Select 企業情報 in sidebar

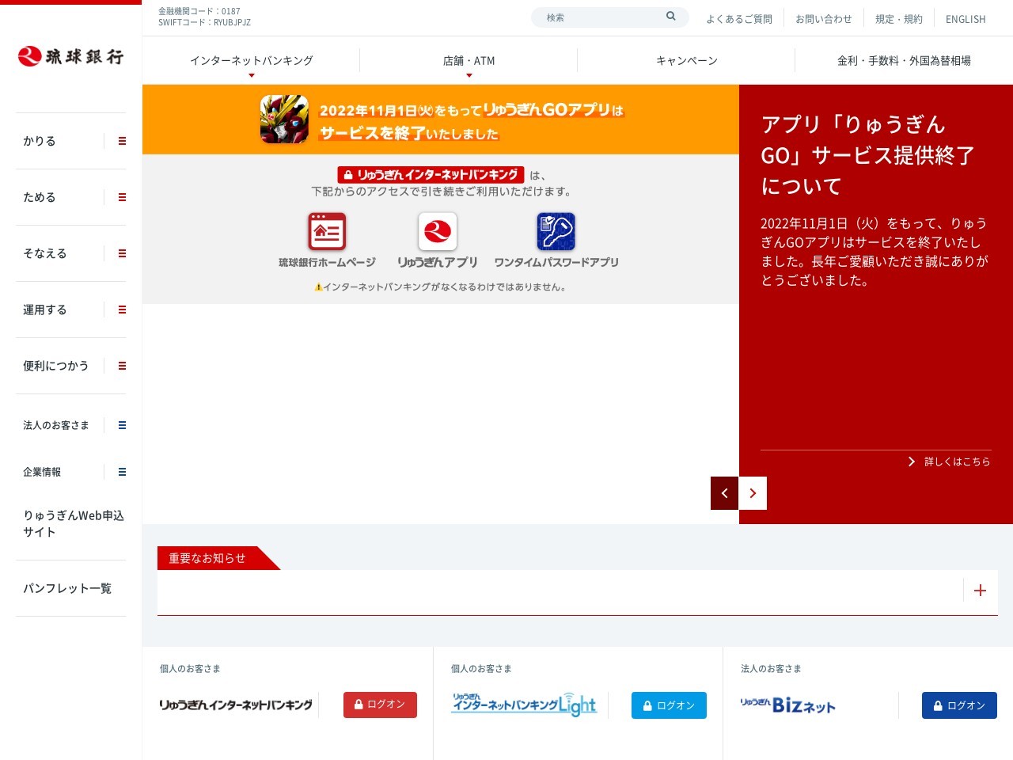42,472
